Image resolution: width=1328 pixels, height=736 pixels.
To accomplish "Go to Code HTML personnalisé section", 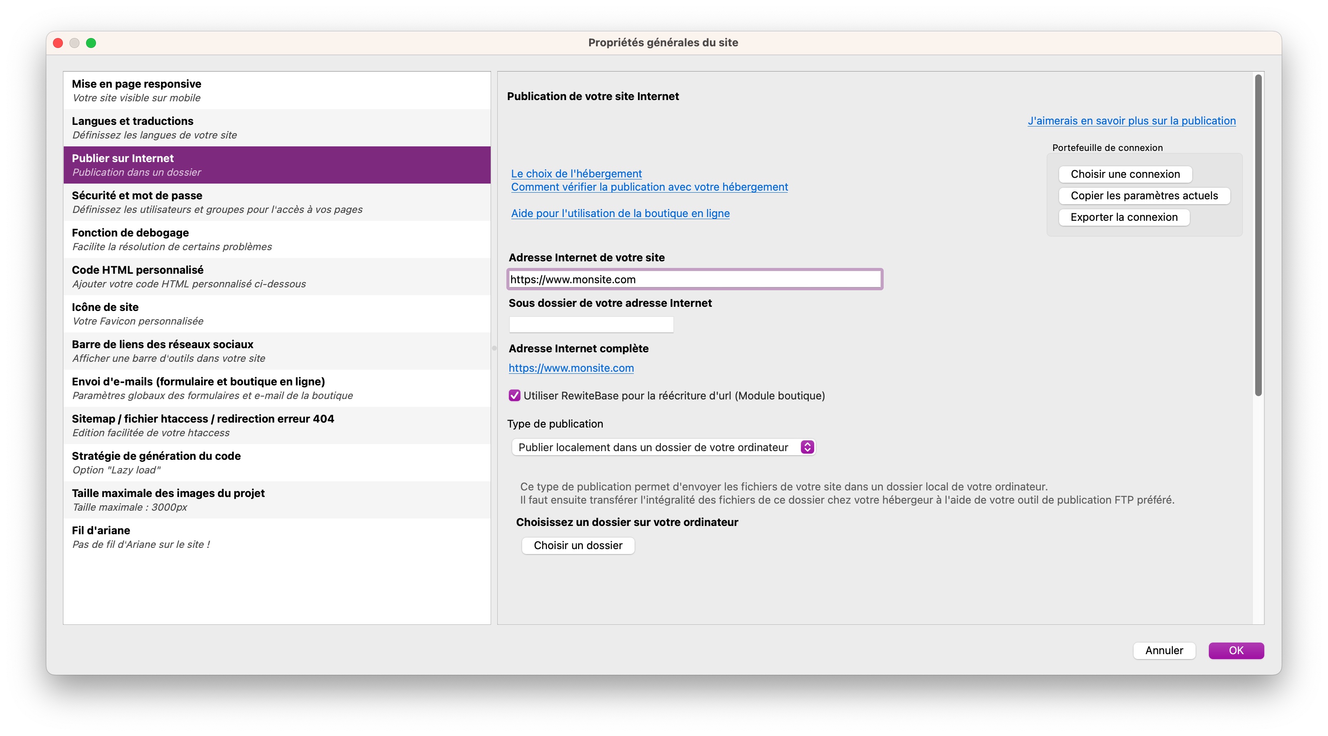I will (277, 276).
